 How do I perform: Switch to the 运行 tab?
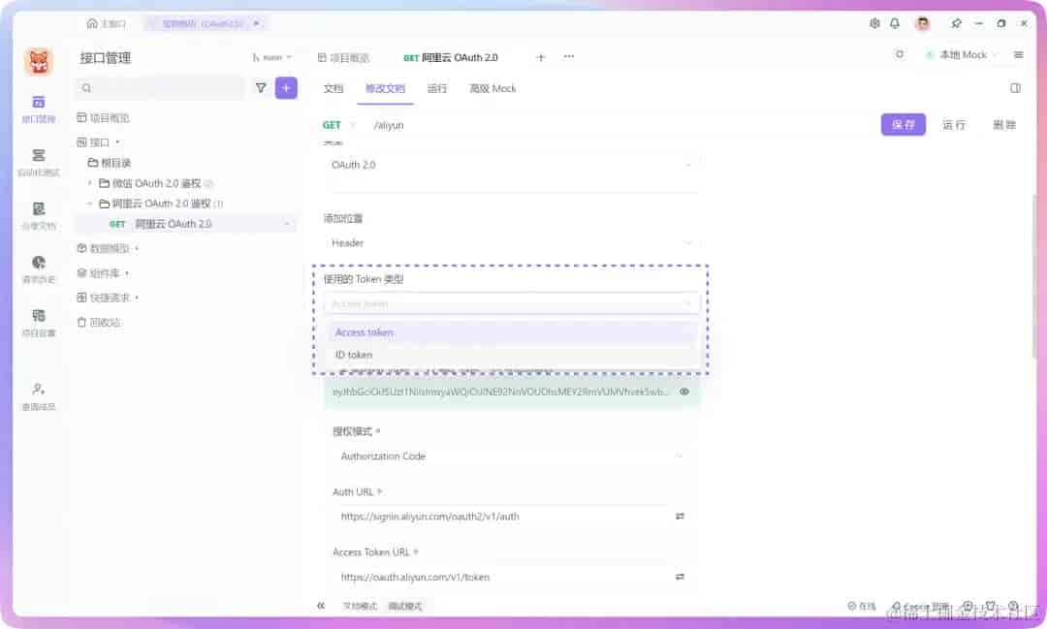437,88
